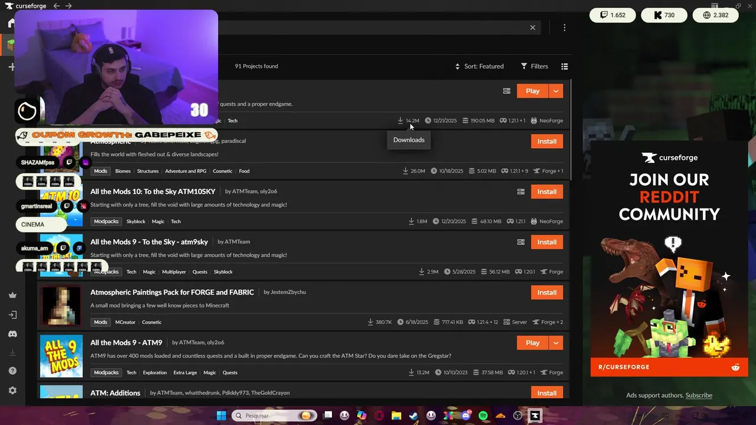Open the CurseForge settings gear
The image size is (756, 425).
coord(12,390)
